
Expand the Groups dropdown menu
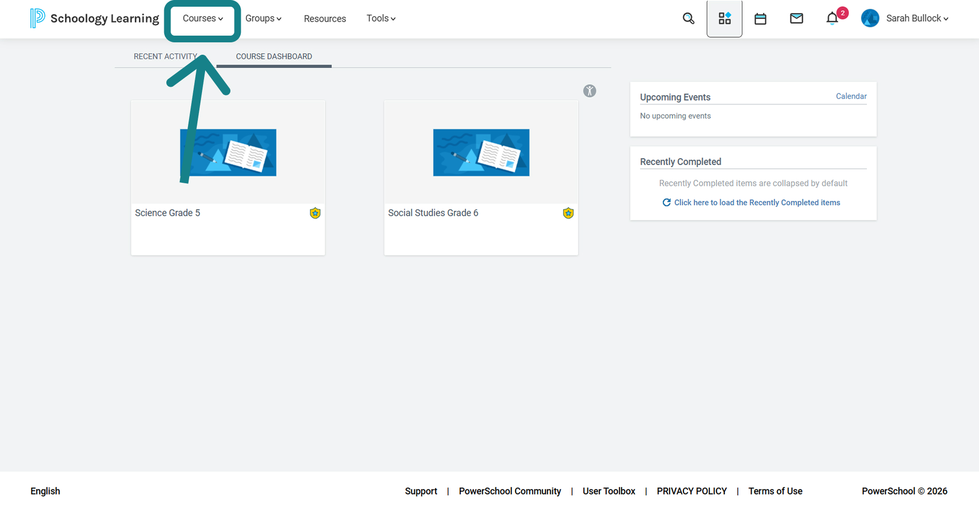(263, 19)
